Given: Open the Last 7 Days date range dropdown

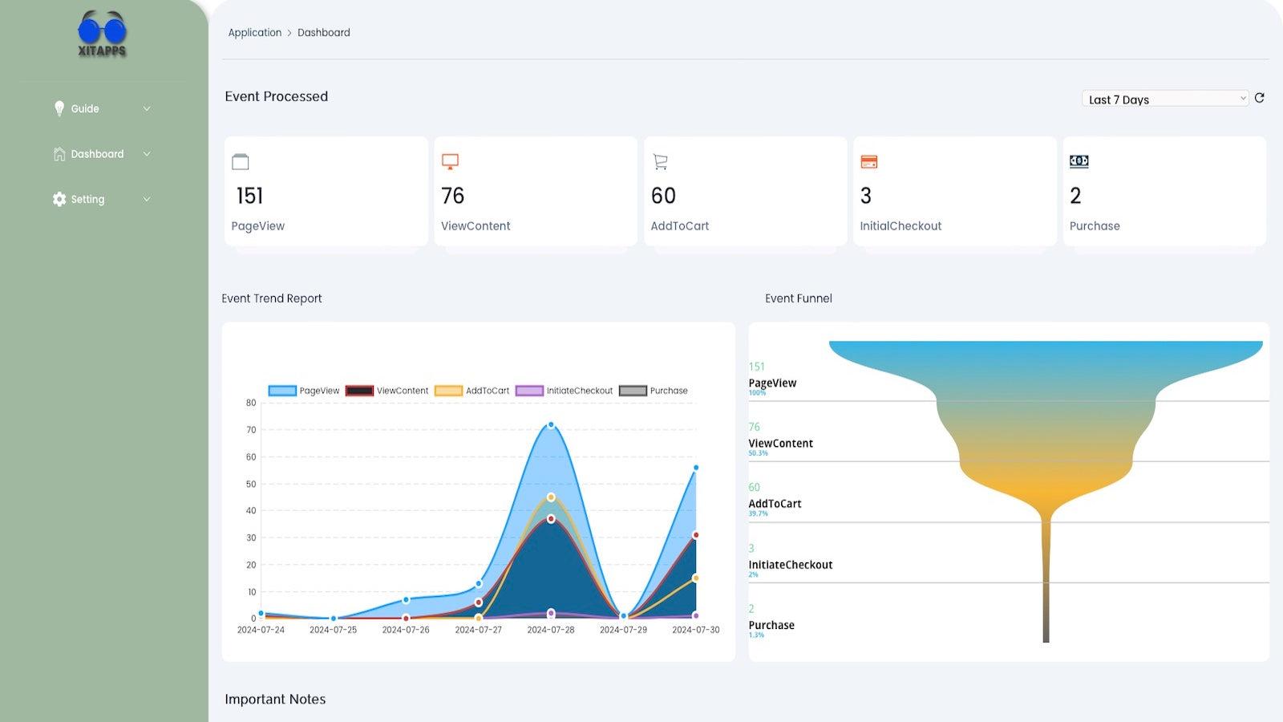Looking at the screenshot, I should (x=1164, y=99).
